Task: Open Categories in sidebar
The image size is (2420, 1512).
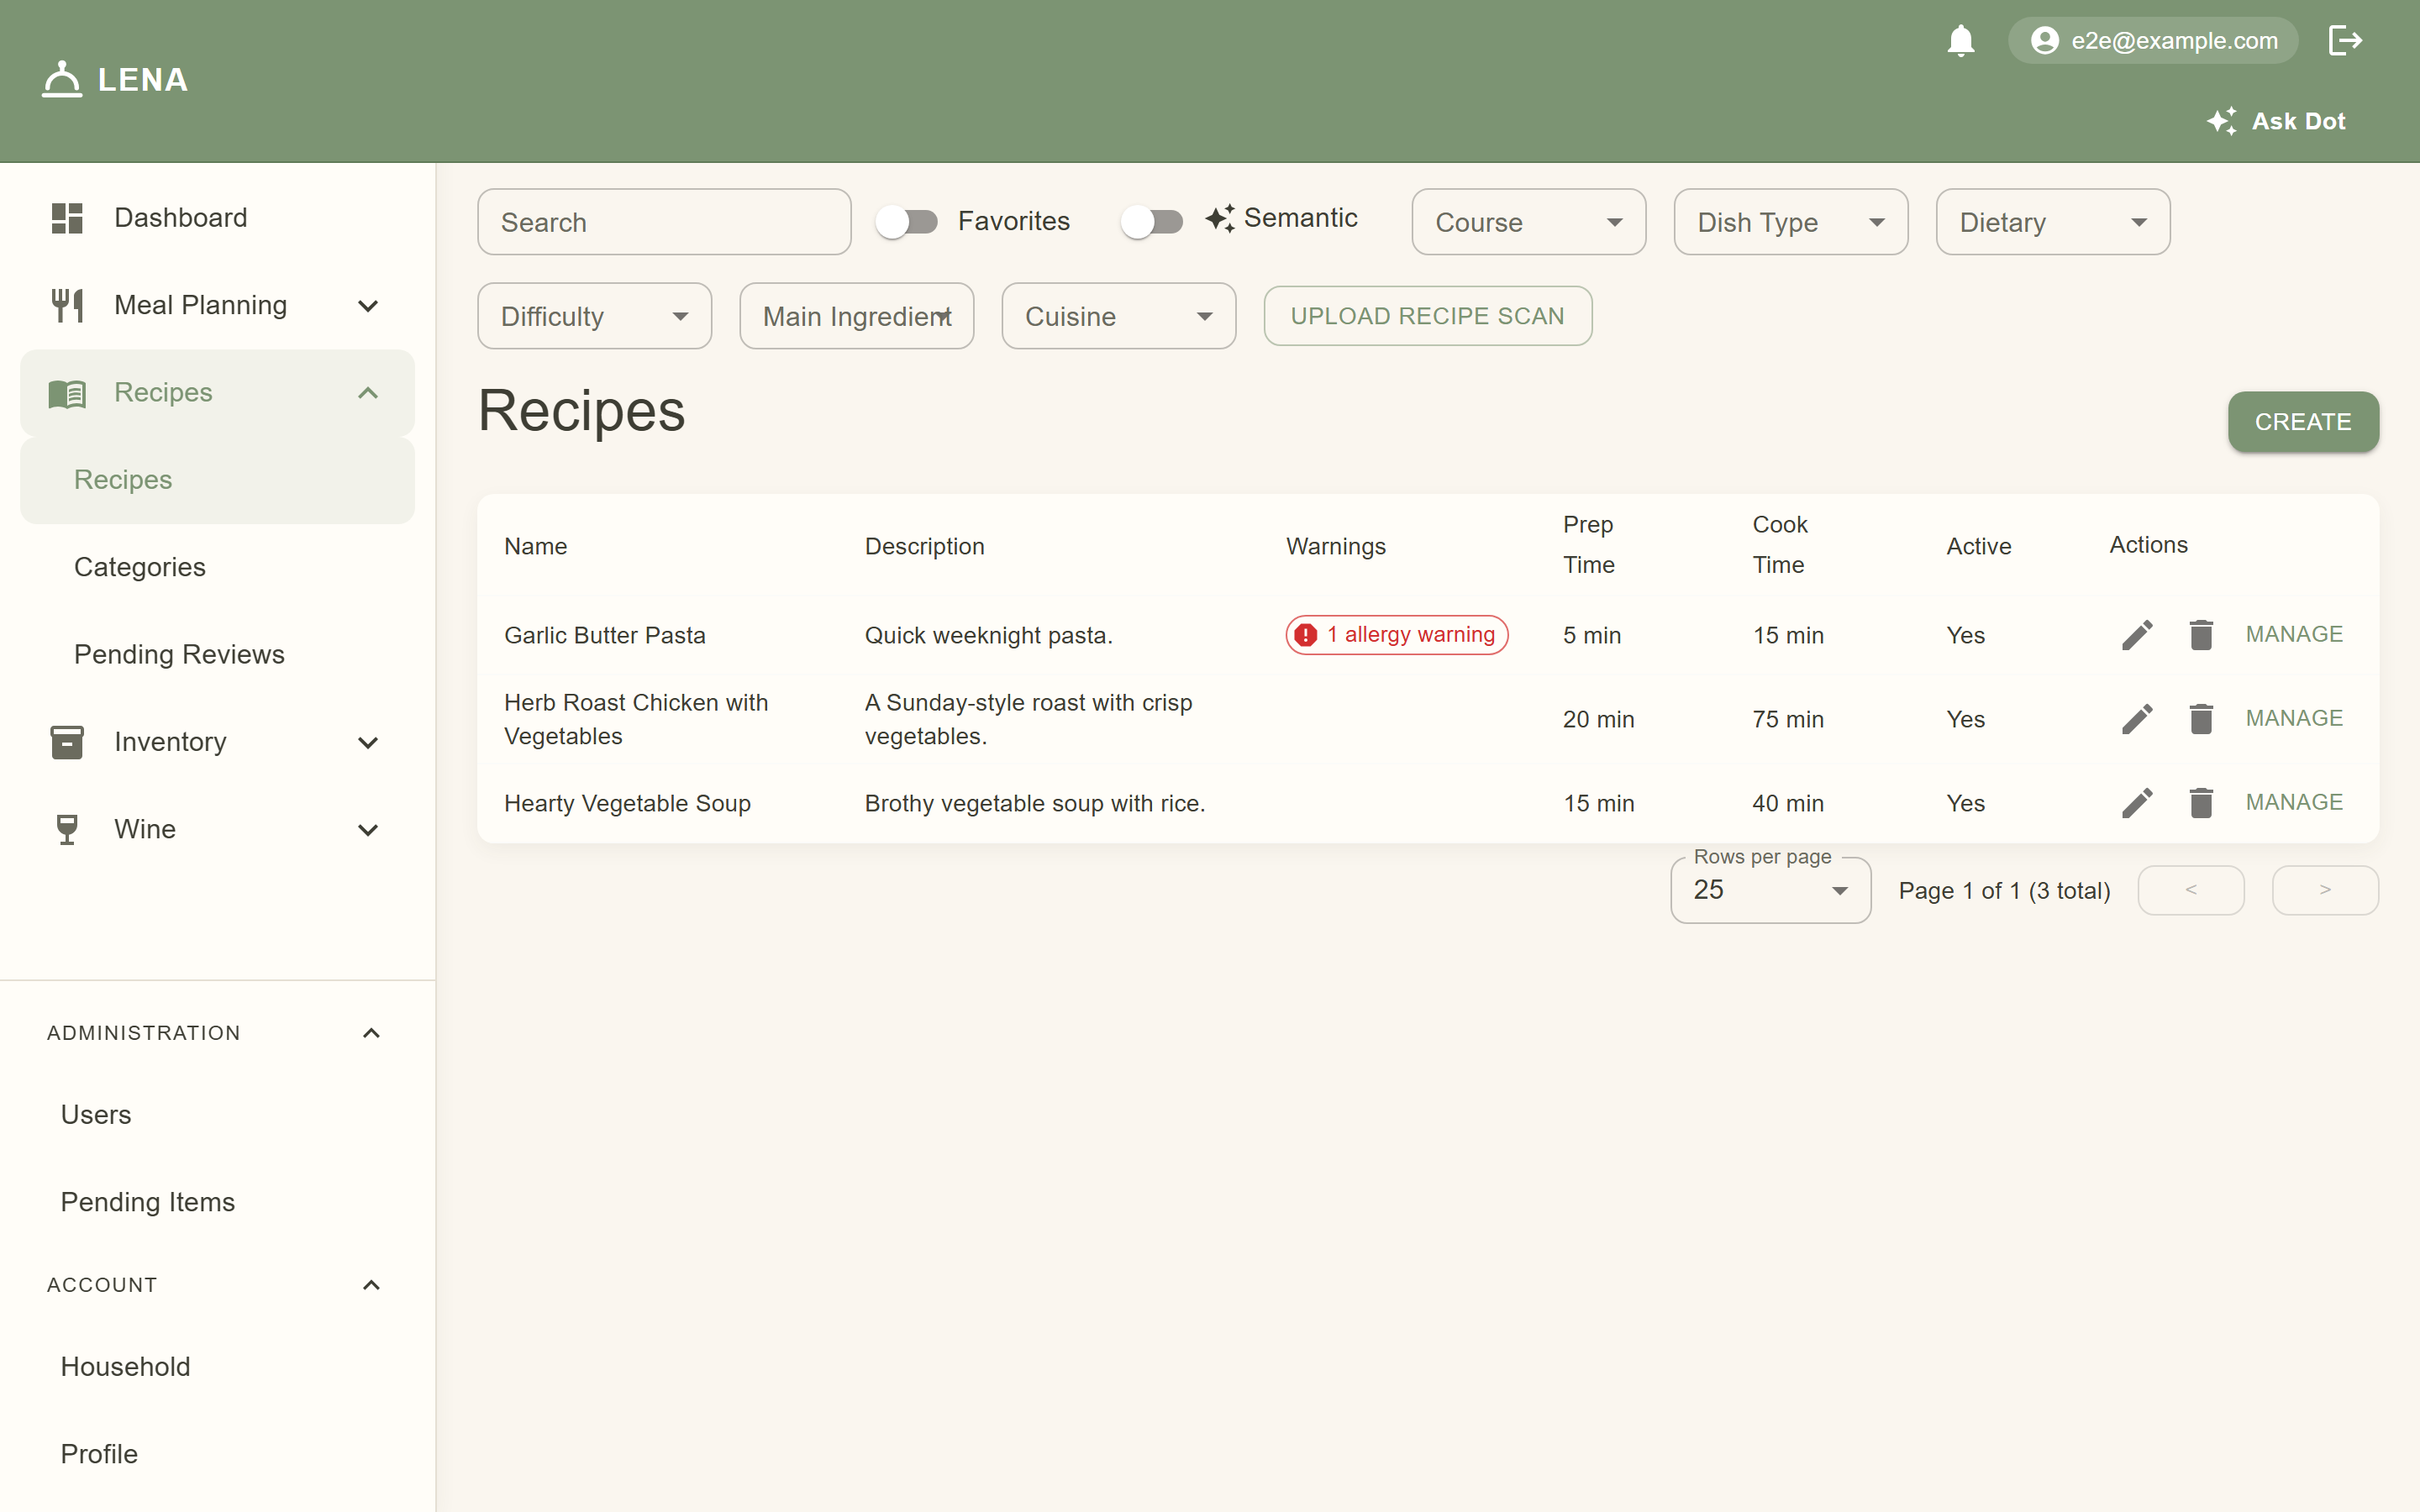Action: (217, 567)
